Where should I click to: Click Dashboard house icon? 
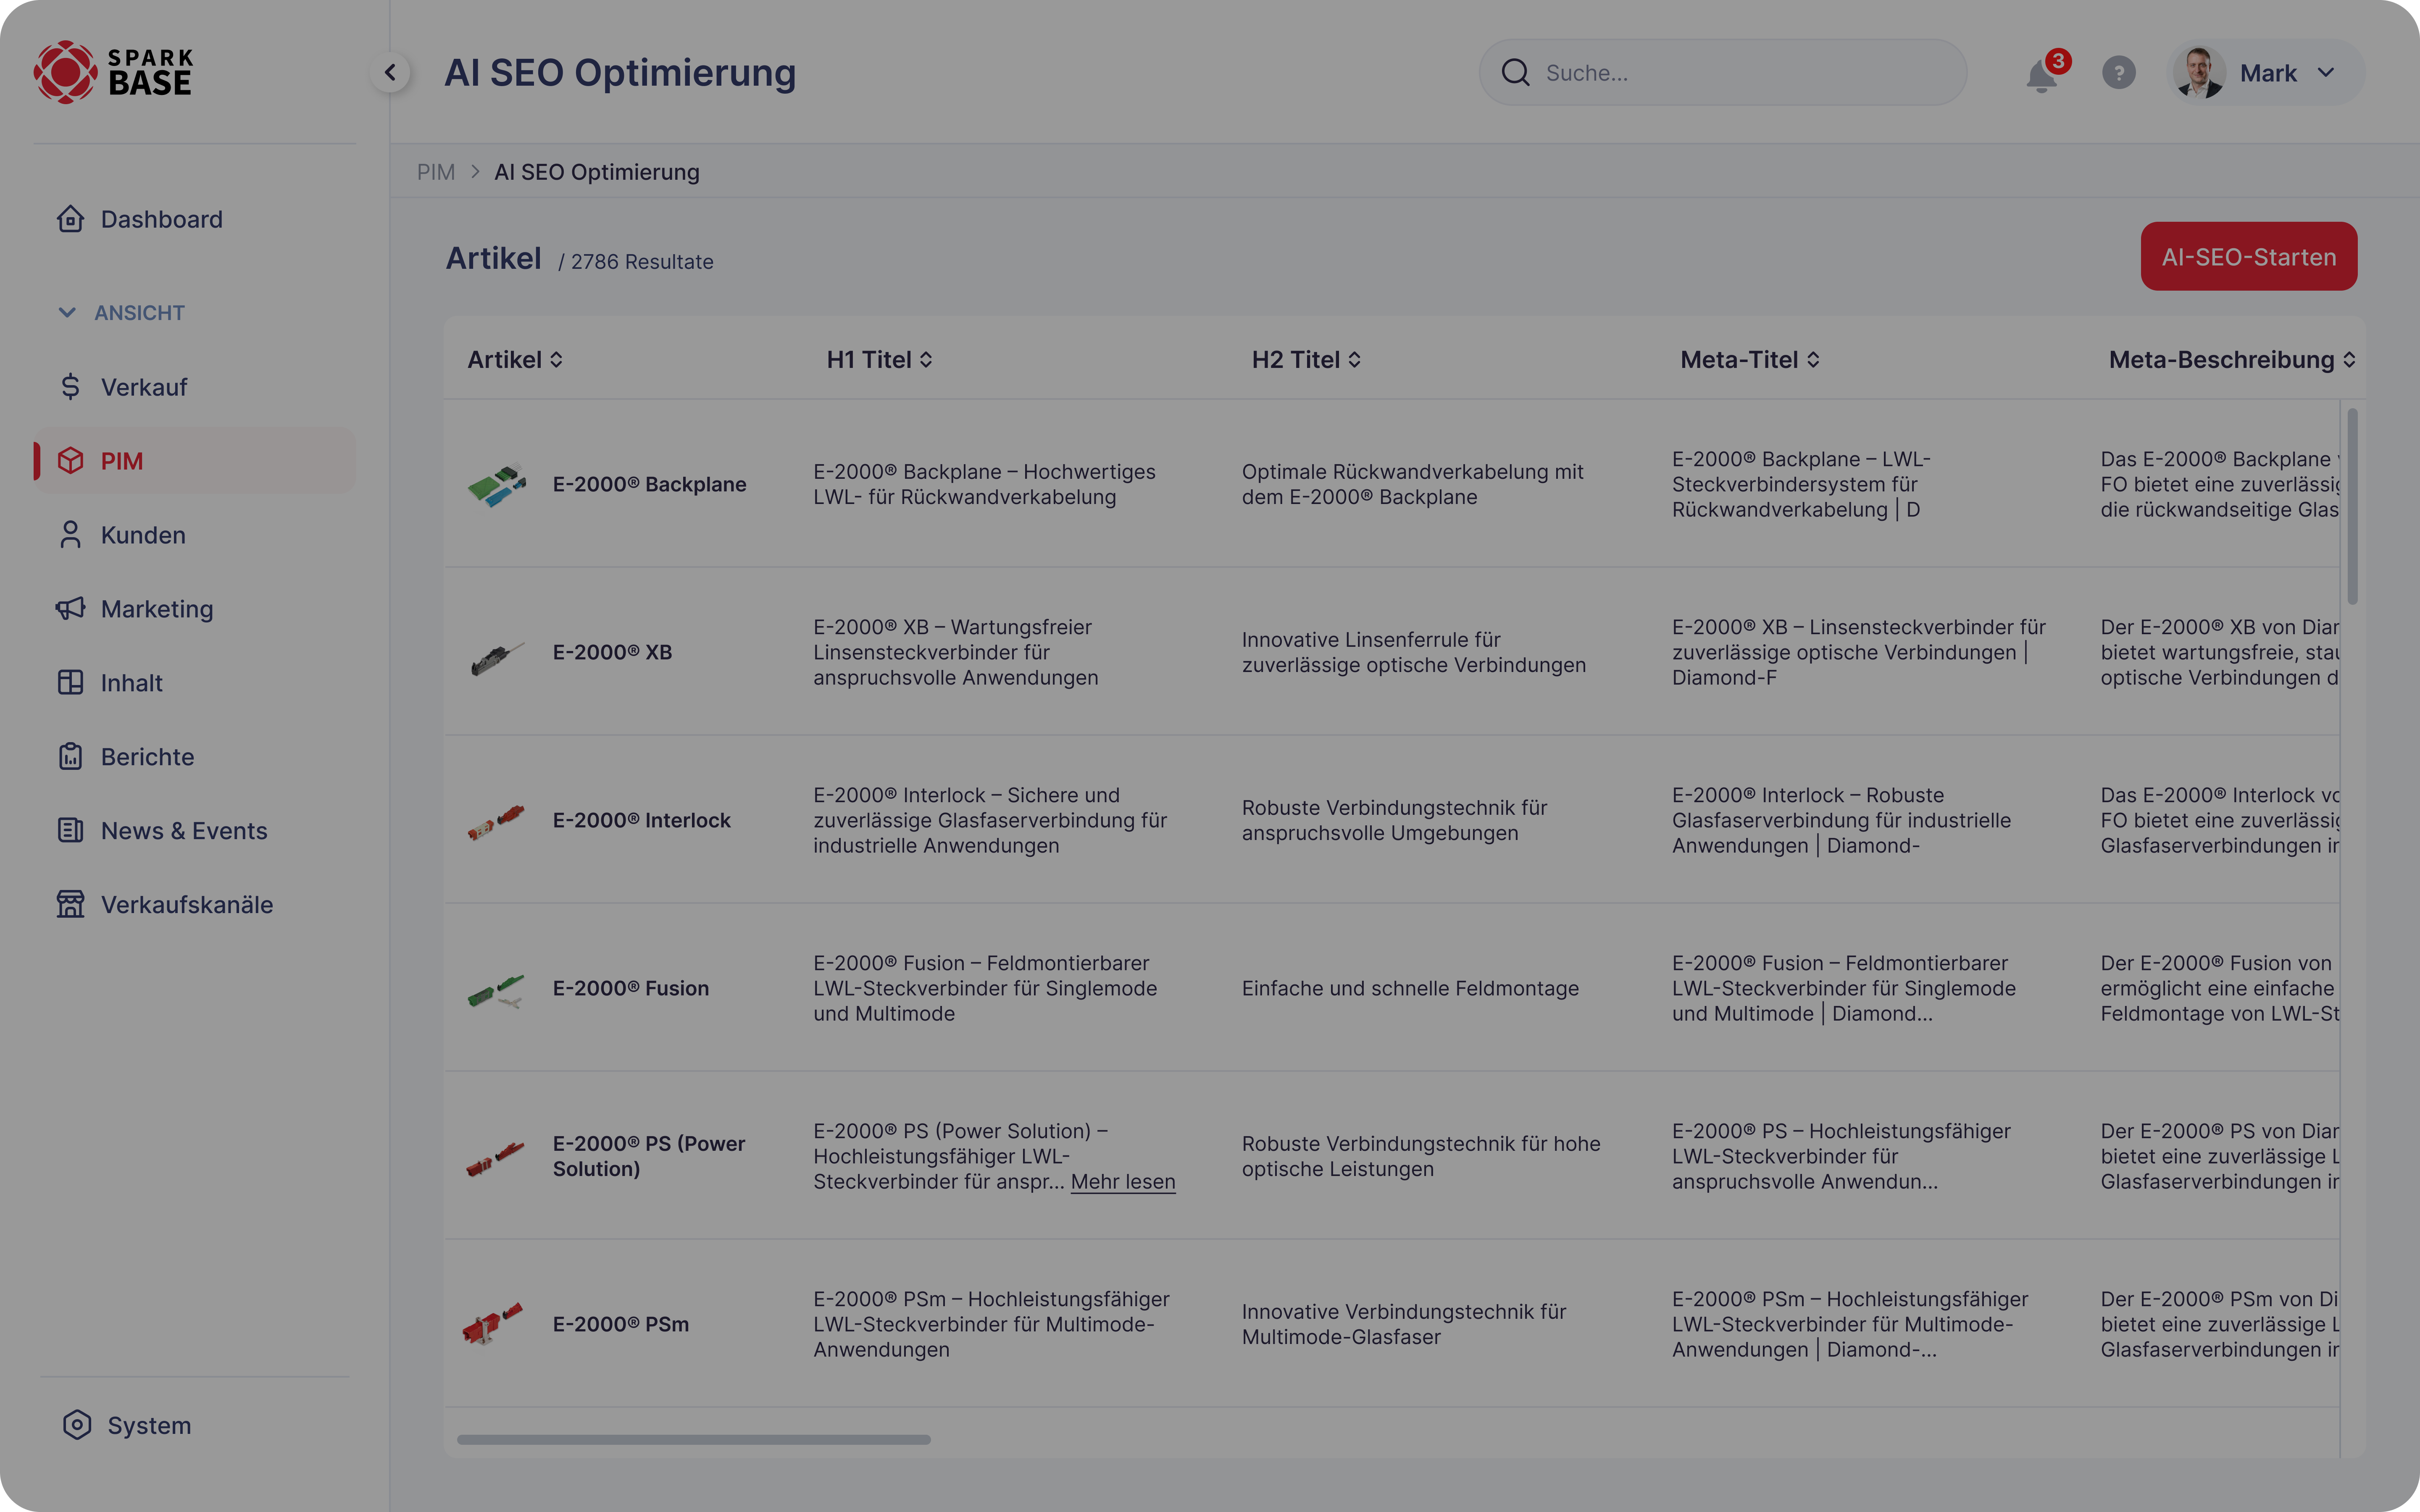pos(70,219)
